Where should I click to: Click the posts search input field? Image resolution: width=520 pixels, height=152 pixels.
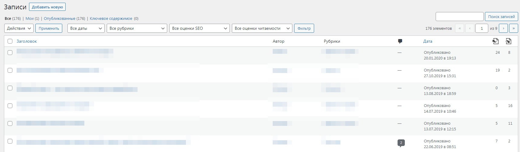[459, 17]
